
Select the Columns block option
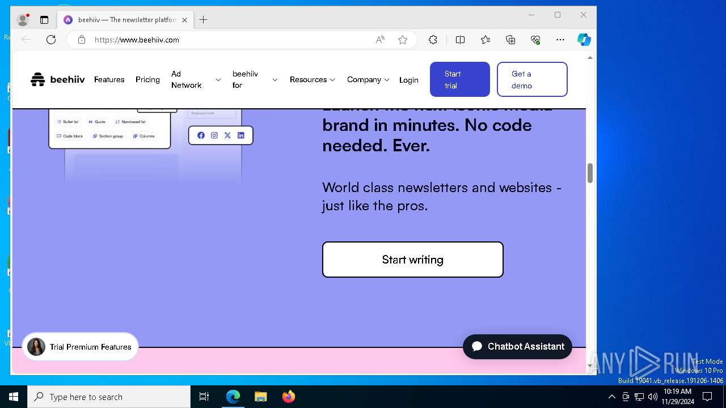(x=144, y=136)
